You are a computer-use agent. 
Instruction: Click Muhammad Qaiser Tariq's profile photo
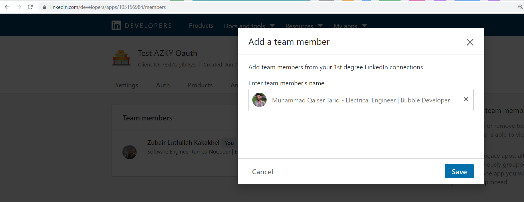(x=259, y=100)
